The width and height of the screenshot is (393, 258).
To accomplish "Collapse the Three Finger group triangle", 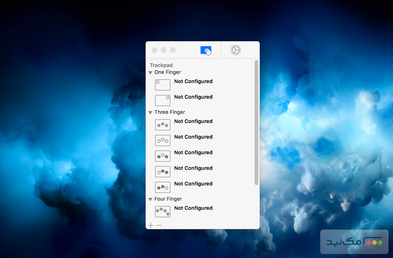I will pyautogui.click(x=150, y=112).
